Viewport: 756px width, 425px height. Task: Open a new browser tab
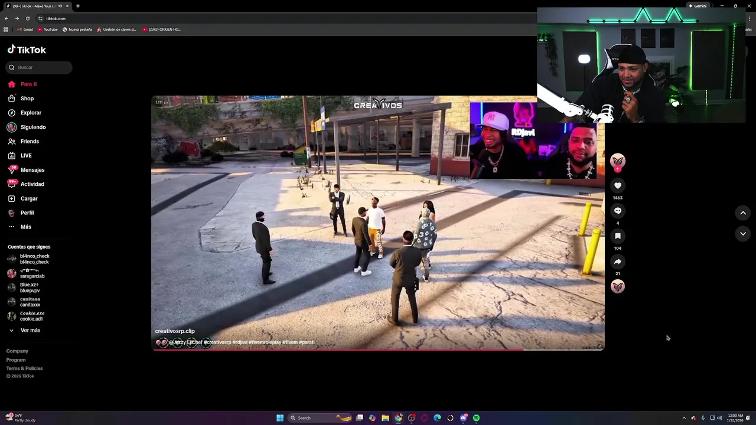click(78, 6)
